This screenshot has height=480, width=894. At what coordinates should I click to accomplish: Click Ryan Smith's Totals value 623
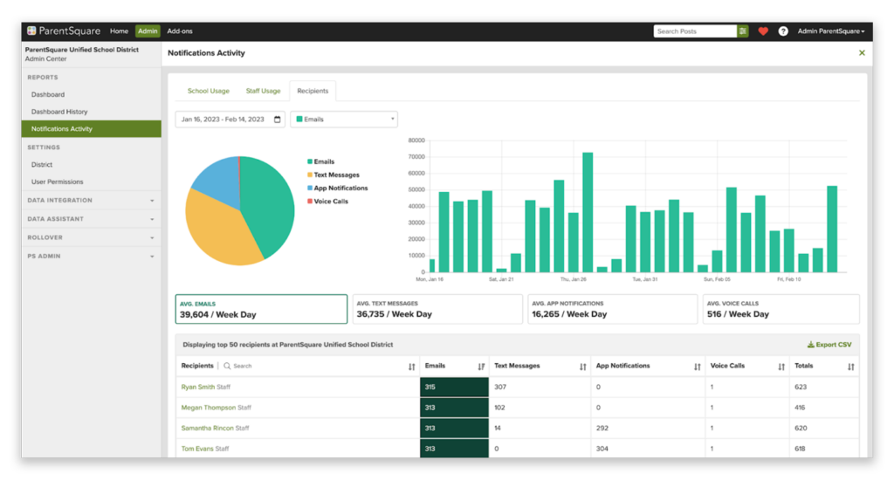[x=801, y=387]
